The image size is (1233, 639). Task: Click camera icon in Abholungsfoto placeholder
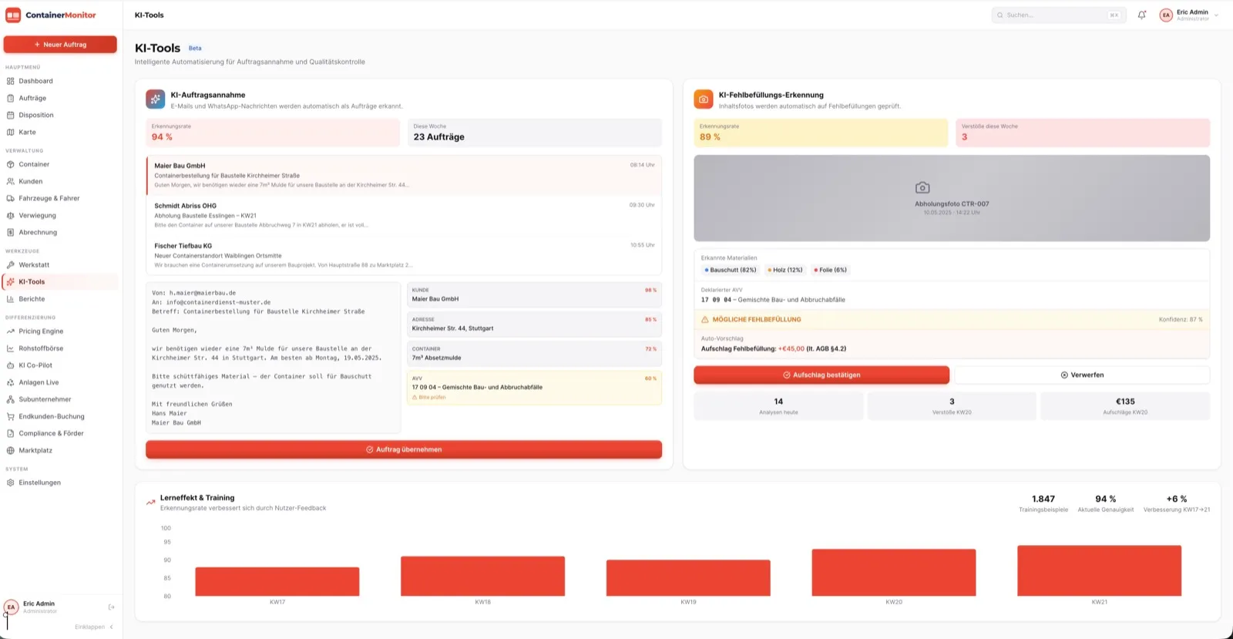[x=922, y=187]
